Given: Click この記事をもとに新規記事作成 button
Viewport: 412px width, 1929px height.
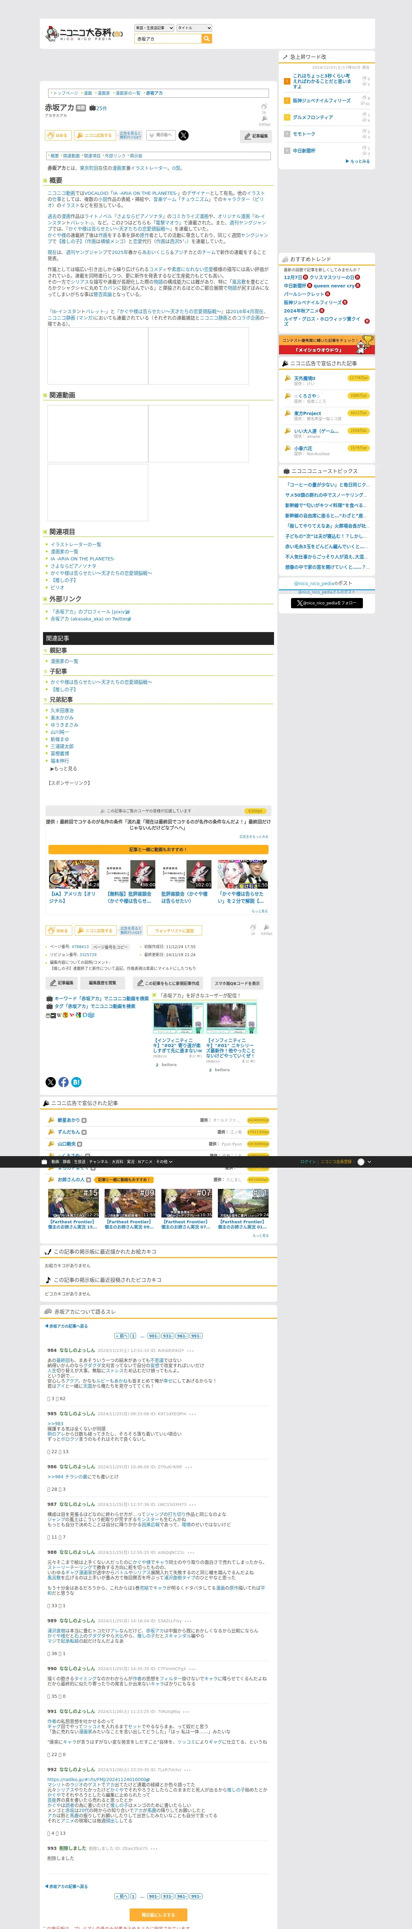Looking at the screenshot, I should pyautogui.click(x=168, y=983).
